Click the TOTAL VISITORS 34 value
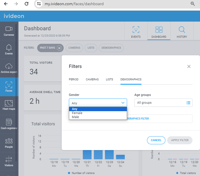The height and width of the screenshot is (176, 200). [34, 72]
